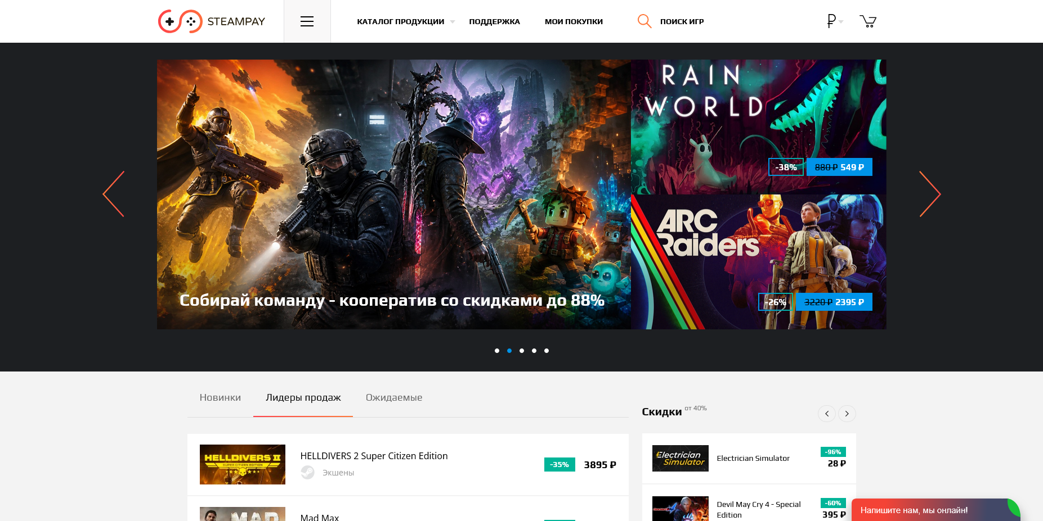Click the Steam icon under HELLDIVERS 2
Viewport: 1043px width, 521px height.
[x=307, y=472]
